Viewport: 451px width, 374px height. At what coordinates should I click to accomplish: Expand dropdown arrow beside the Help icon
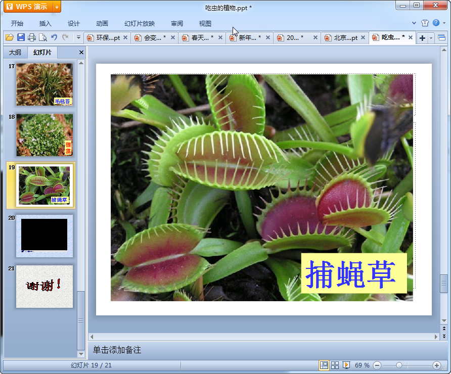pyautogui.click(x=444, y=23)
